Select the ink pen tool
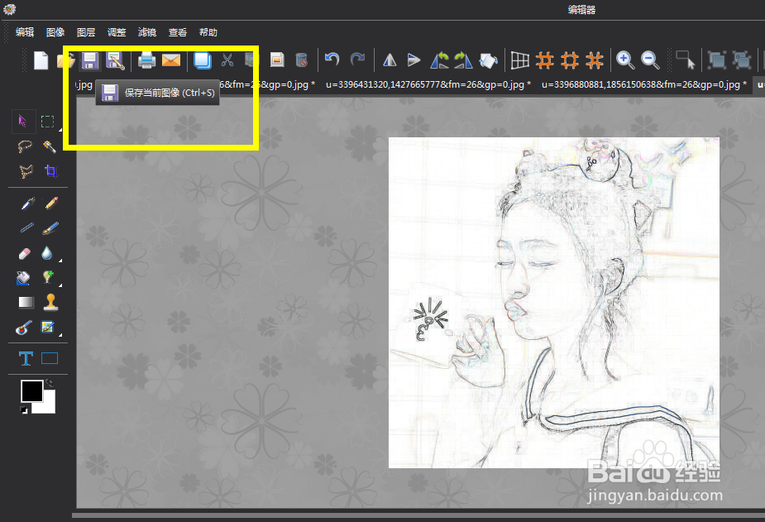The image size is (765, 522). click(x=28, y=203)
